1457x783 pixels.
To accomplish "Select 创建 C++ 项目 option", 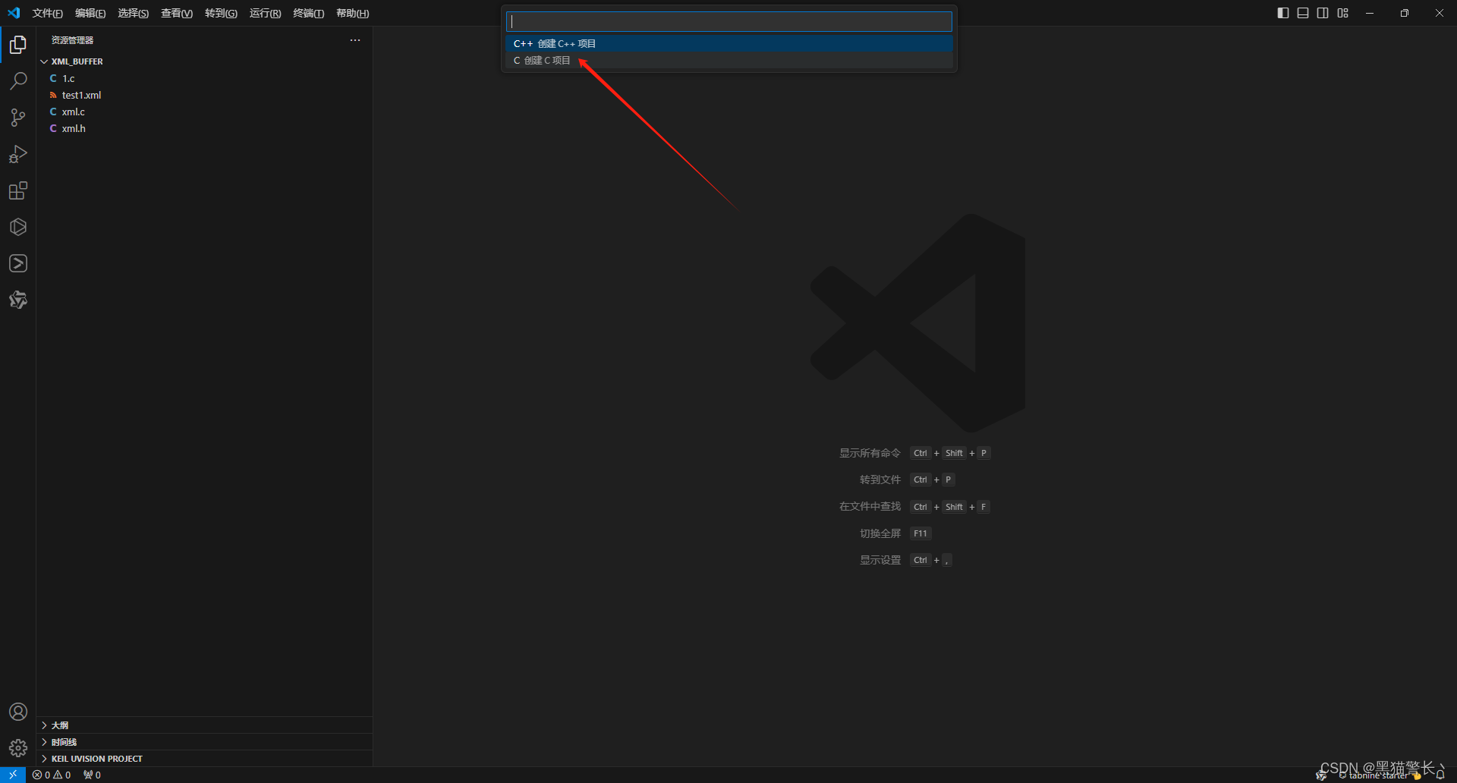I will (x=728, y=43).
